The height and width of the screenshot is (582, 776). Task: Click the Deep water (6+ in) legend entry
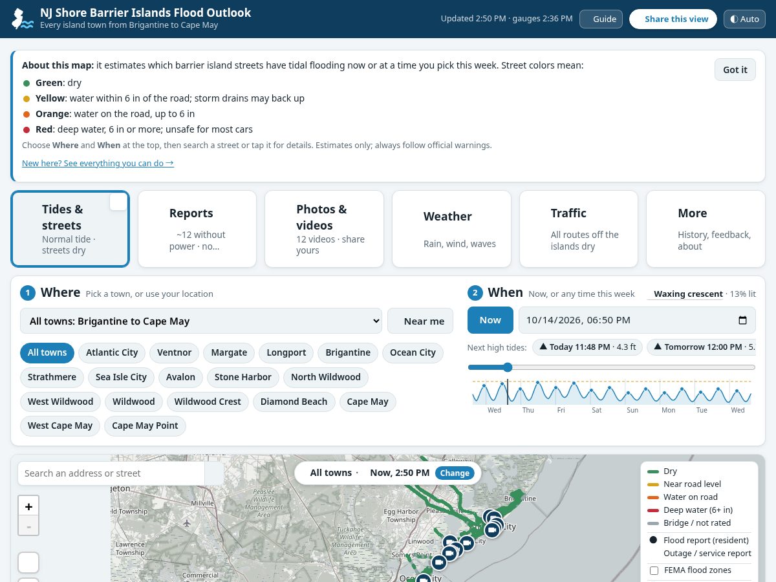(699, 510)
